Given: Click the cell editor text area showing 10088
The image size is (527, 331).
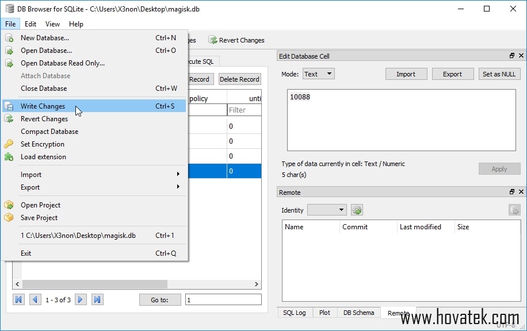Looking at the screenshot, I should pos(402,120).
